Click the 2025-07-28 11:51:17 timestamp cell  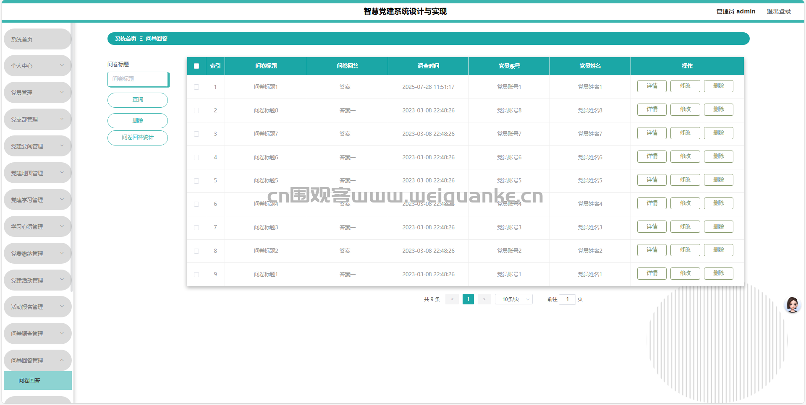[x=428, y=87]
